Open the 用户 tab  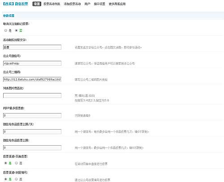(87, 4)
